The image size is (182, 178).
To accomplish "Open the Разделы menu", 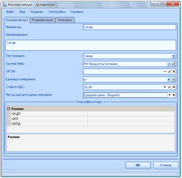I will pos(37,12).
